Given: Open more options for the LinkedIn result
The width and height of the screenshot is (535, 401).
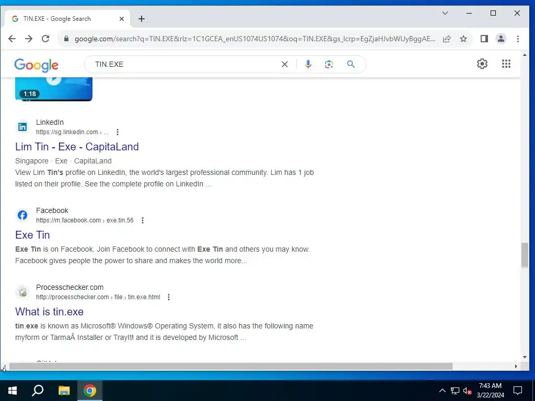Looking at the screenshot, I should pos(118,132).
